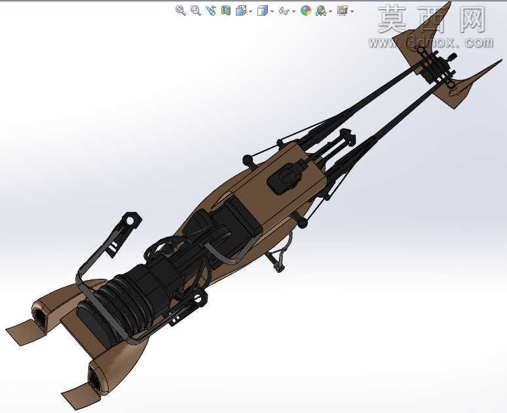Activate the Section View tool
Image resolution: width=507 pixels, height=413 pixels.
pyautogui.click(x=226, y=10)
